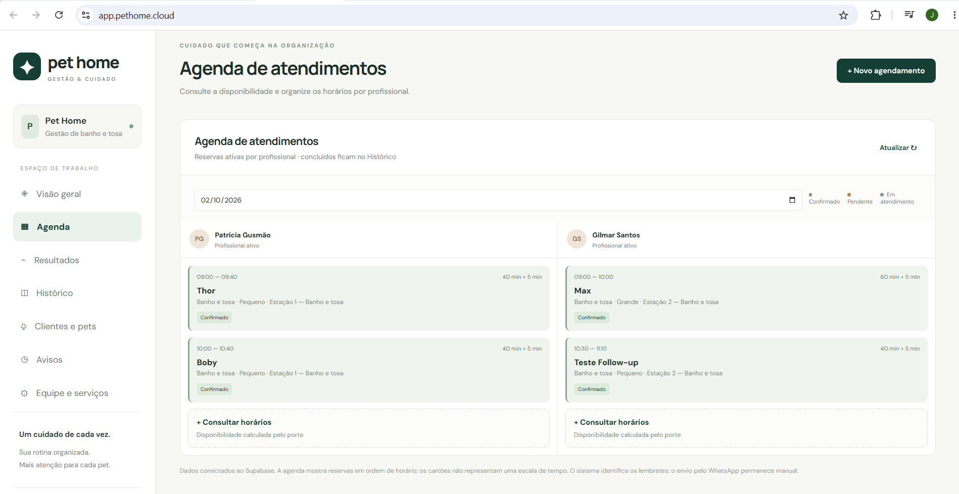
Task: Open the Visão geral diamond icon
Action: 24,193
